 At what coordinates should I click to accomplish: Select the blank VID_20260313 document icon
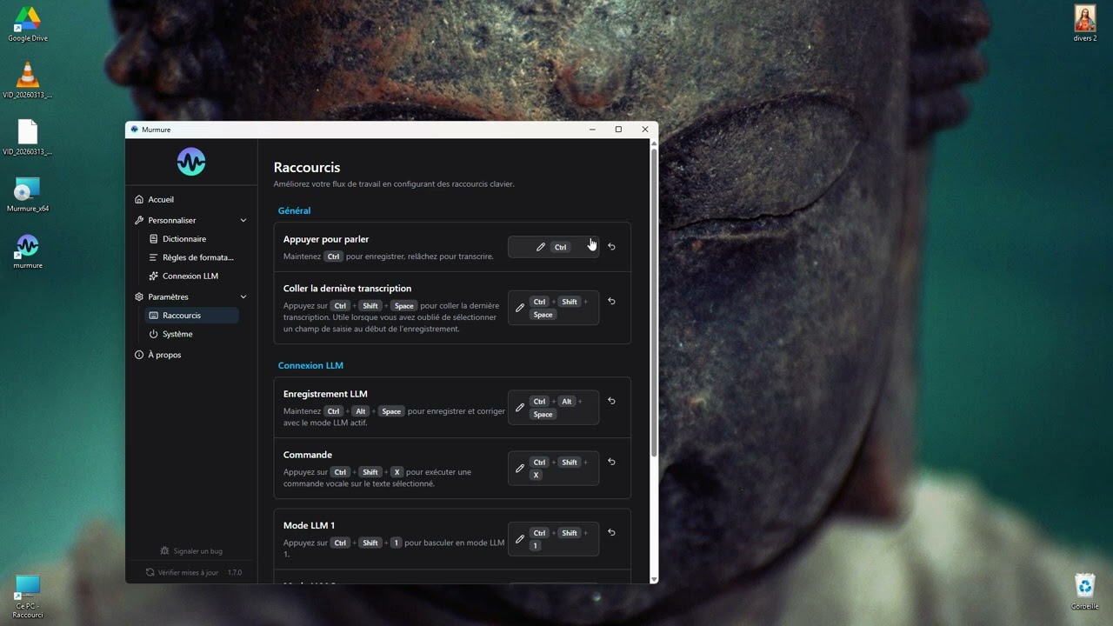(x=28, y=137)
